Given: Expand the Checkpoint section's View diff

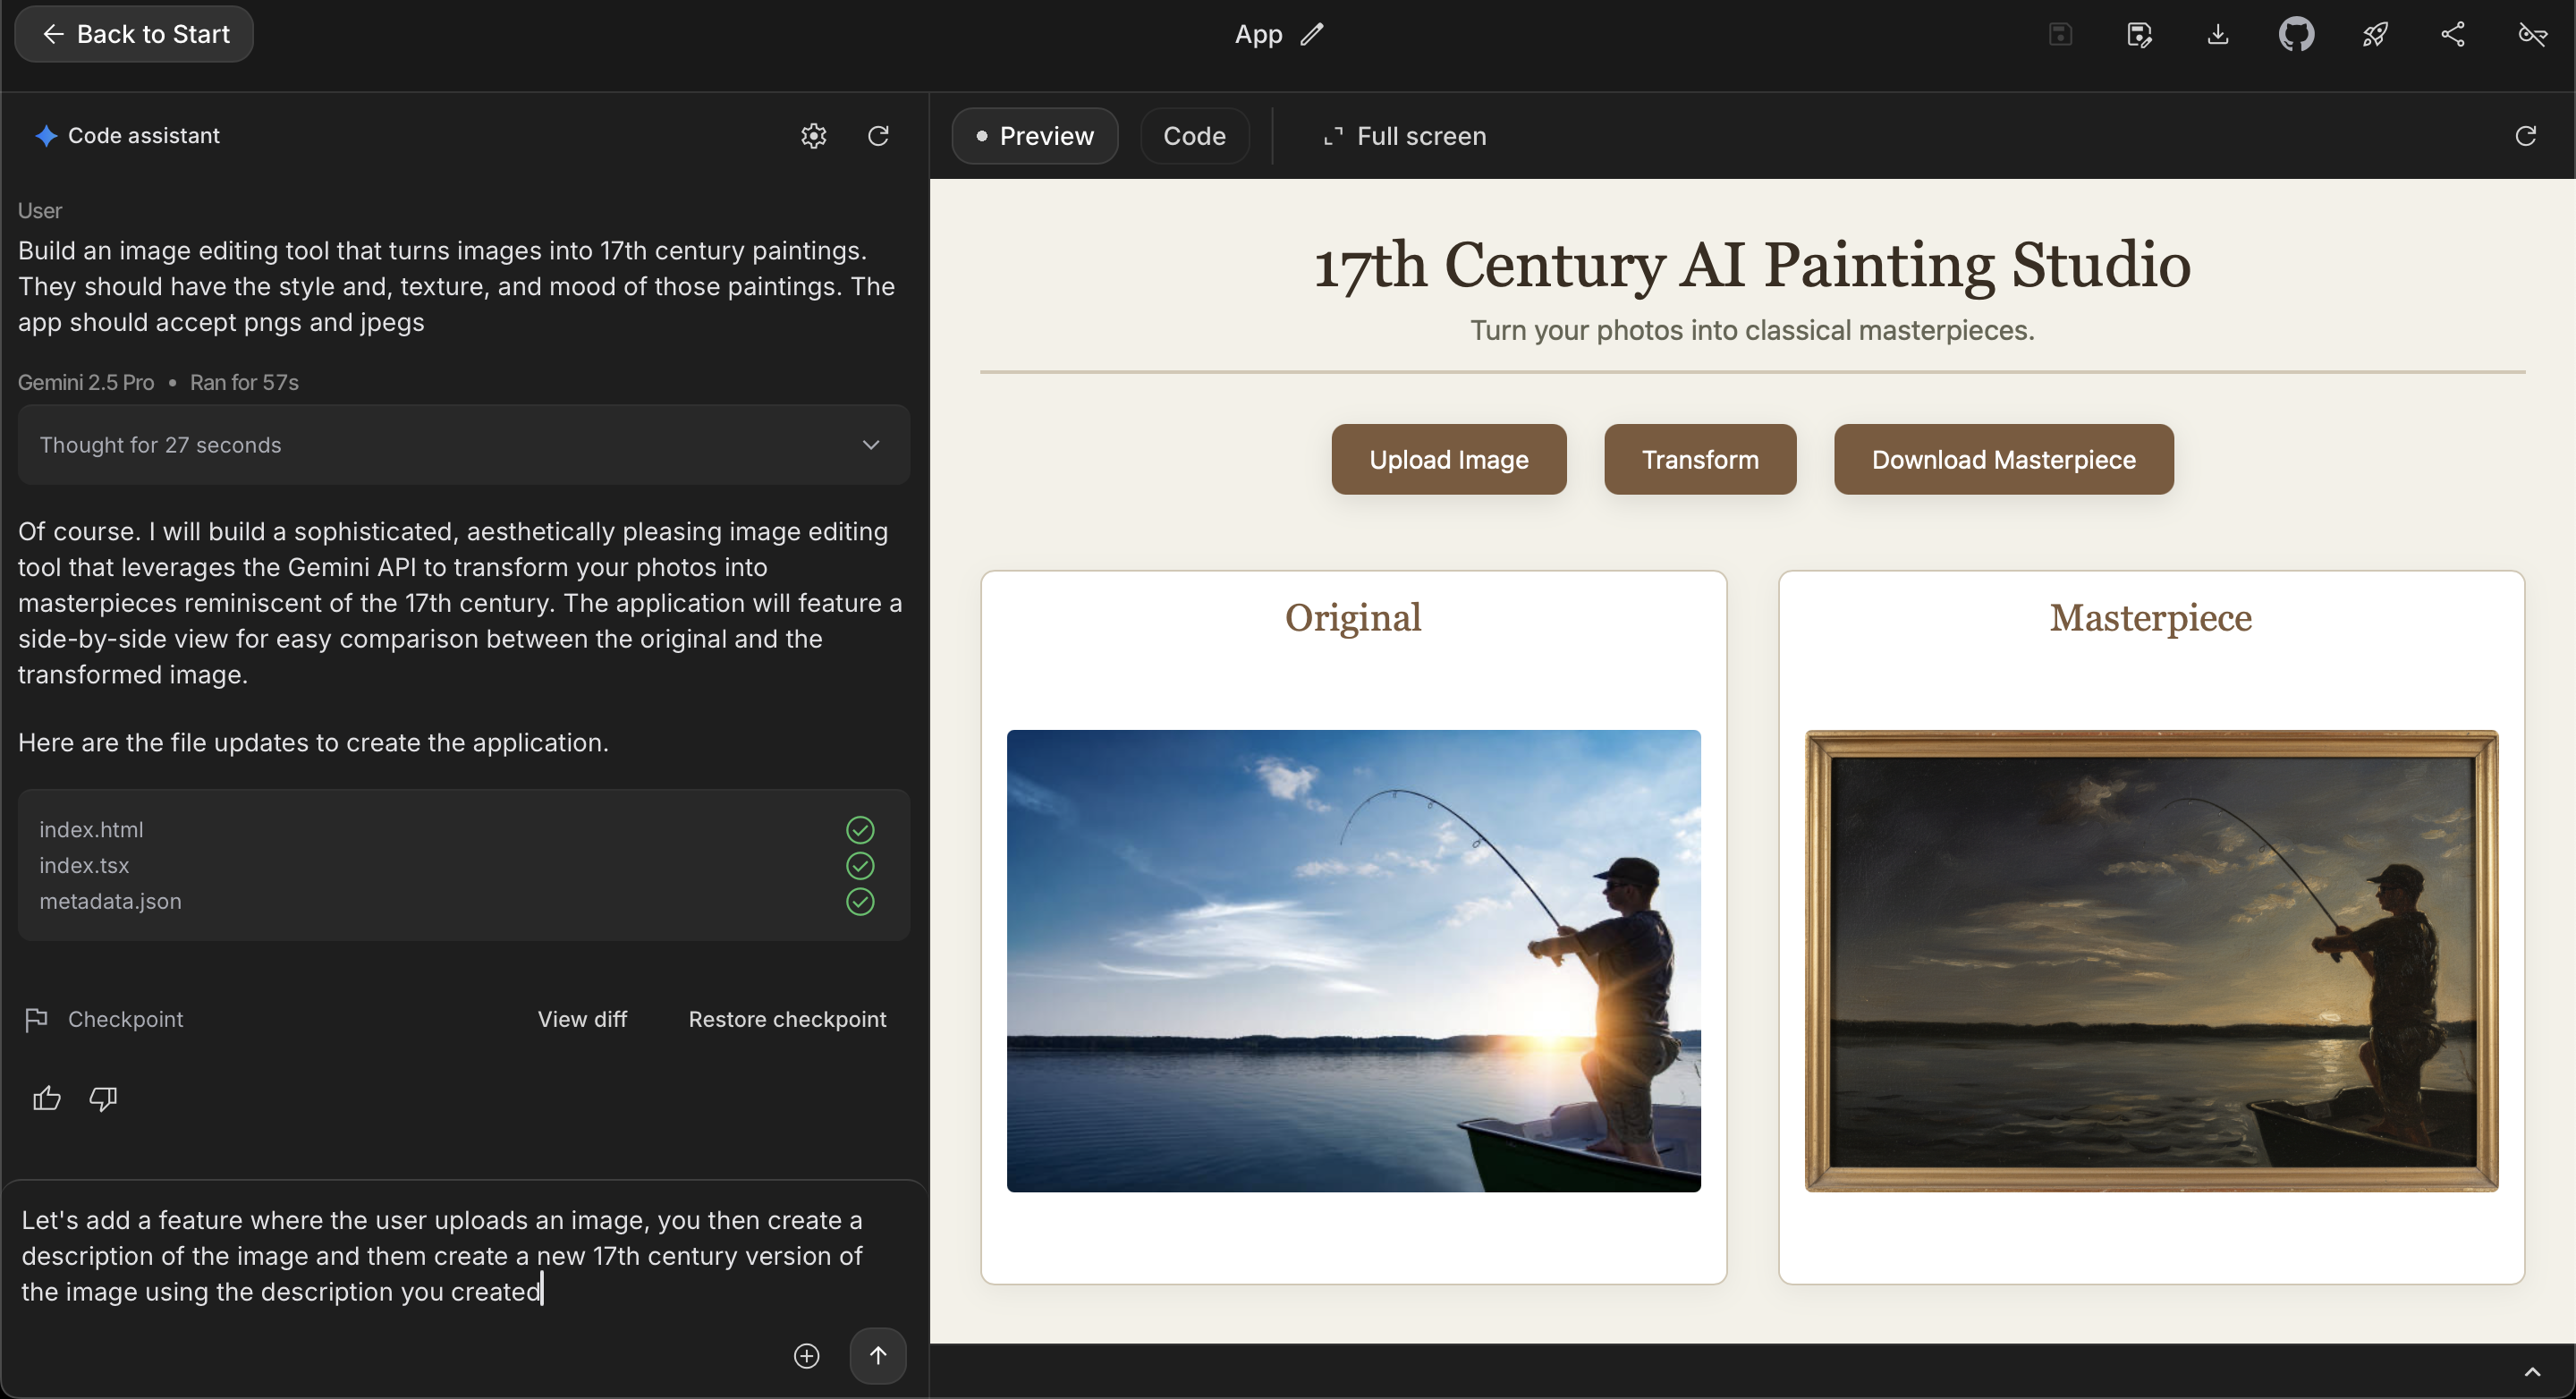Looking at the screenshot, I should (x=582, y=1018).
